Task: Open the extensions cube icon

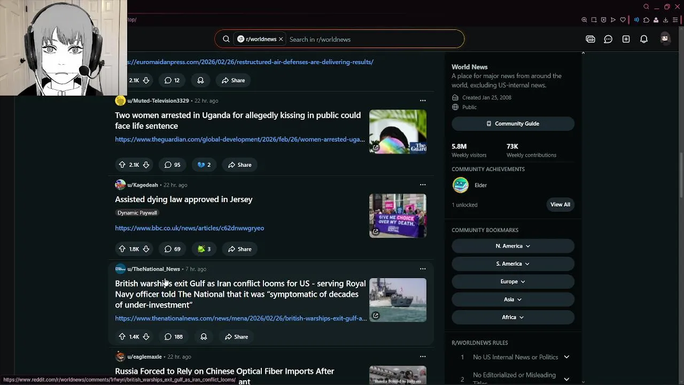Action: click(646, 20)
